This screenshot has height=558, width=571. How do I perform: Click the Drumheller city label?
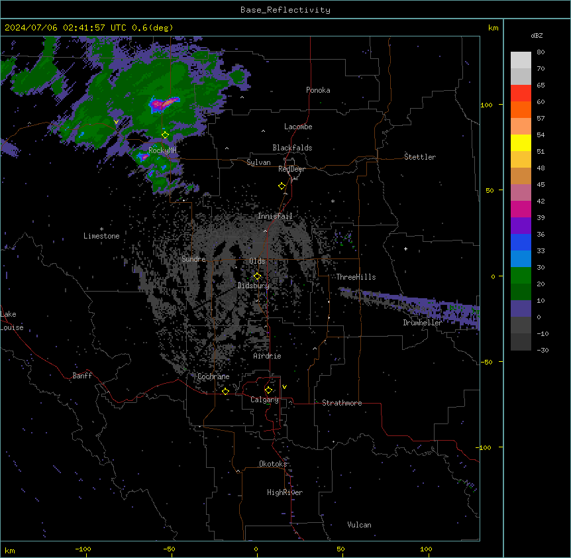(x=423, y=323)
